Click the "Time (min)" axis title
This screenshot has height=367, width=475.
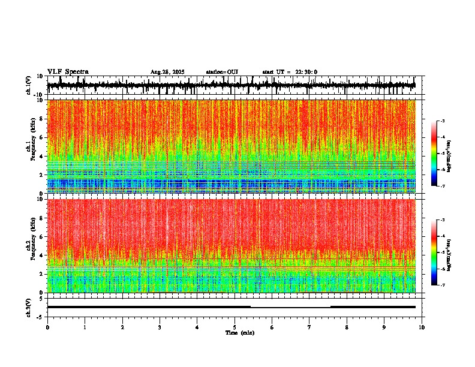pyautogui.click(x=240, y=333)
